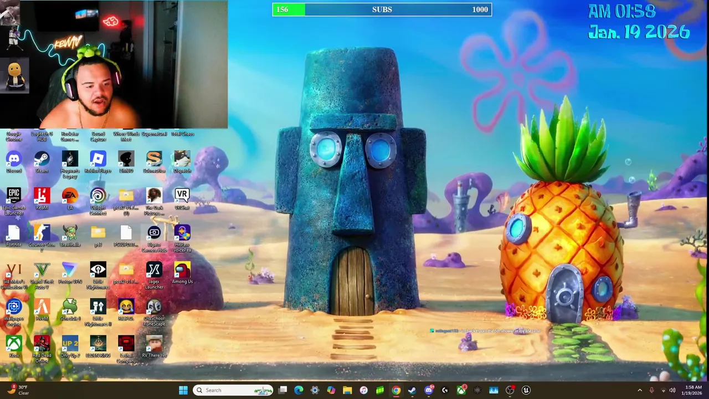Click the Subnautica desktop shortcut
709x399 pixels.
pyautogui.click(x=154, y=162)
